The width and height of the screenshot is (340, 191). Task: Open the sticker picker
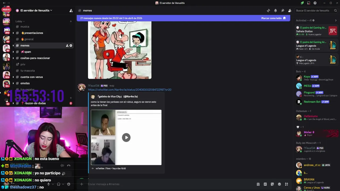272,184
